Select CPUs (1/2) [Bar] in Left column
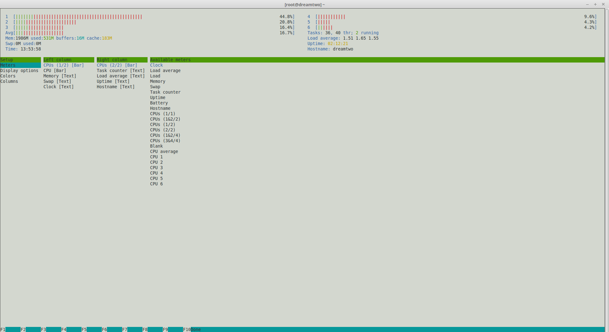This screenshot has width=609, height=332. pyautogui.click(x=63, y=65)
